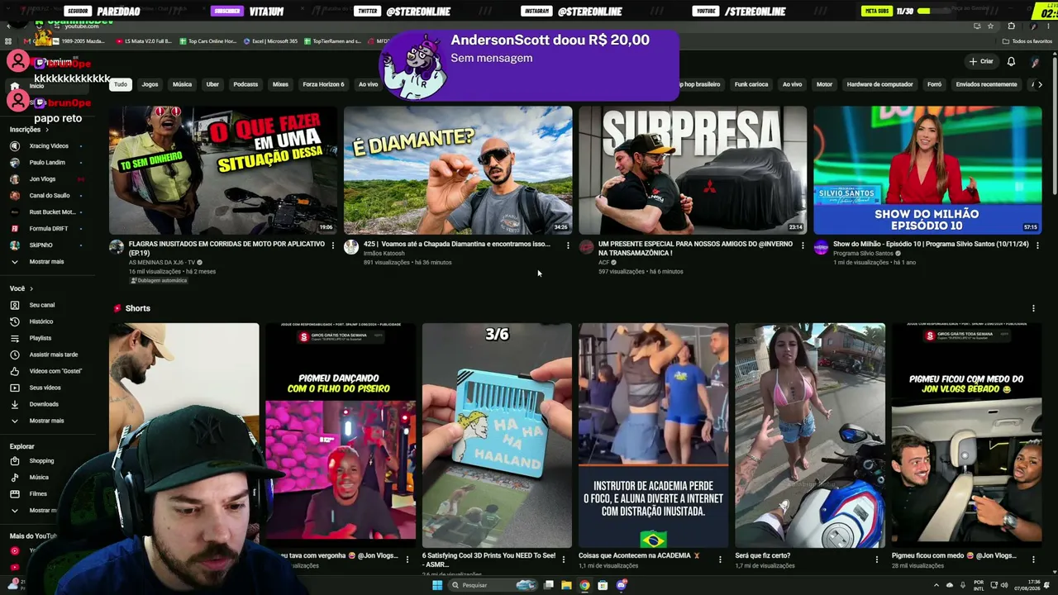Select the Enviados recentemente chip
1058x595 pixels.
(986, 84)
